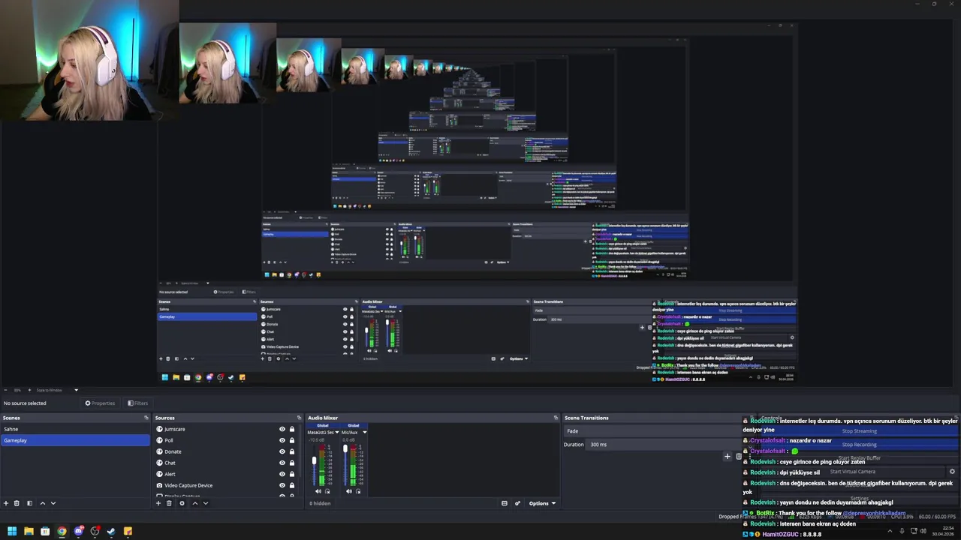Click the Jumscare browser source icon

159,429
